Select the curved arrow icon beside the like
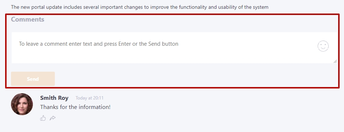The width and height of the screenshot is (344, 132). point(53,118)
